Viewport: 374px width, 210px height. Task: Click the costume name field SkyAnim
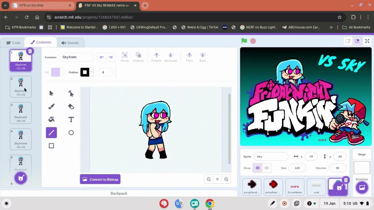pyautogui.click(x=76, y=57)
